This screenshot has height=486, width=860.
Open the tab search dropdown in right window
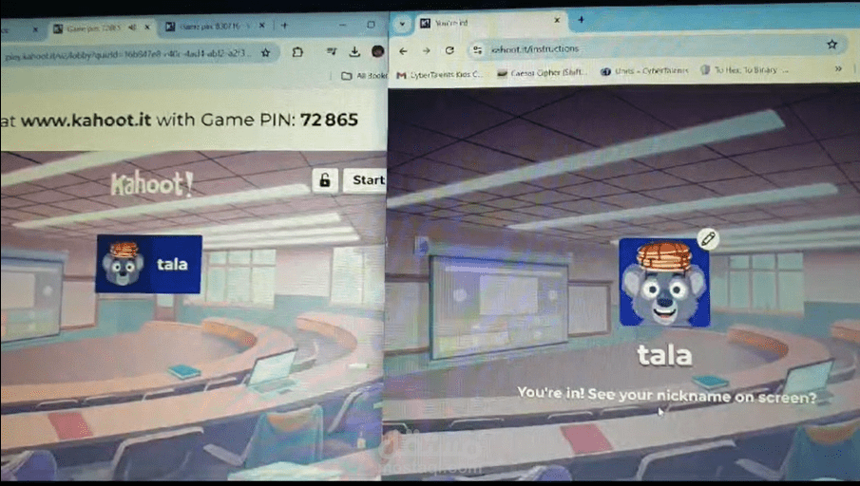pos(402,24)
